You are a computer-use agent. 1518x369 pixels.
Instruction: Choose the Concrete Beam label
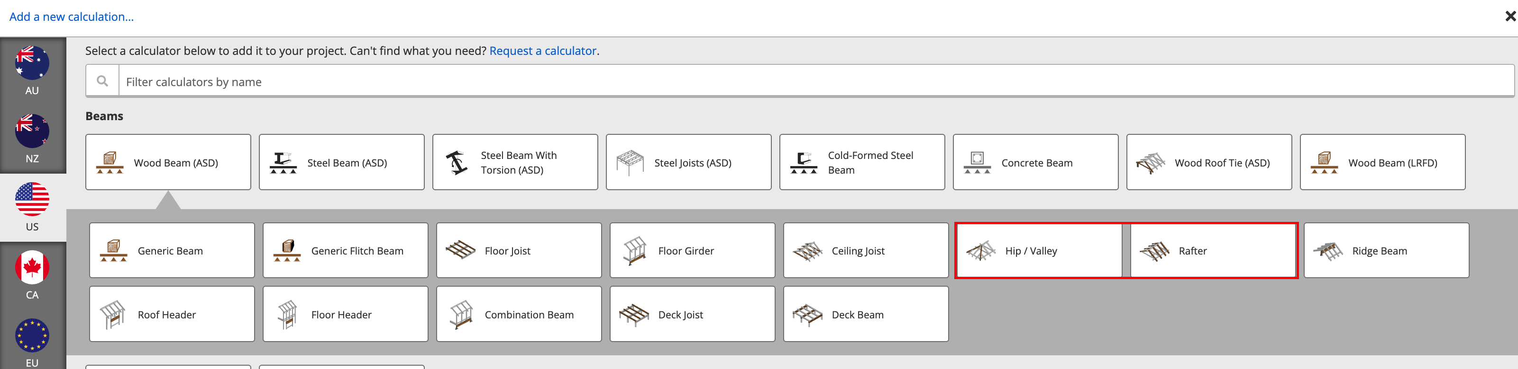(x=1036, y=163)
